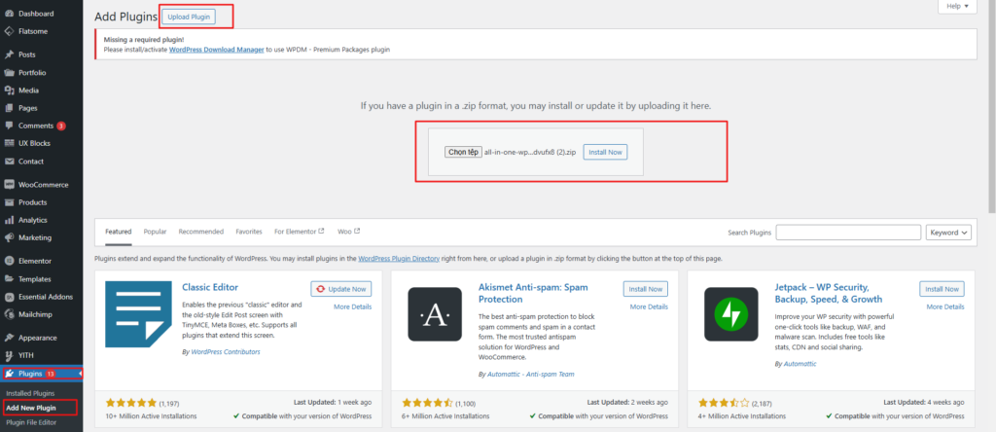Expand the Help panel dropdown
This screenshot has height=432, width=996.
[x=957, y=6]
